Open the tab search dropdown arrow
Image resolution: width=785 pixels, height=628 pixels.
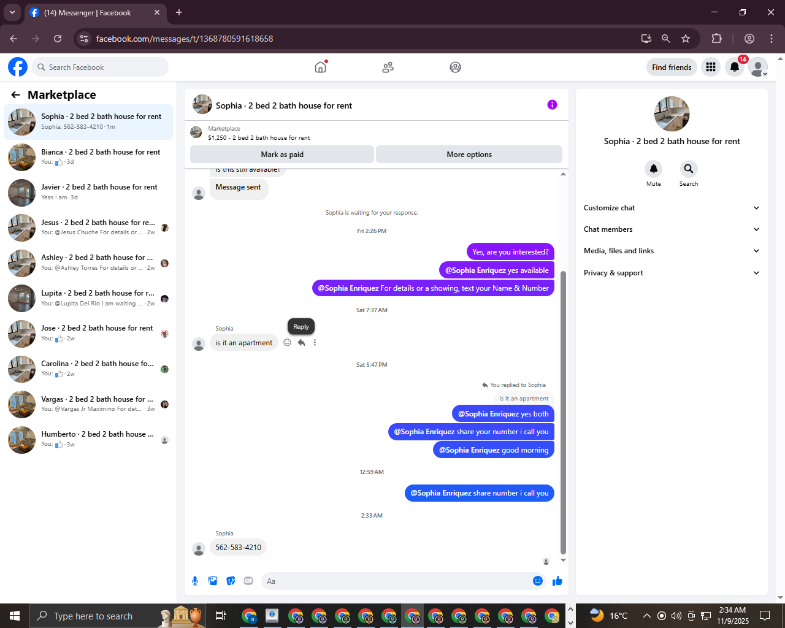click(12, 12)
